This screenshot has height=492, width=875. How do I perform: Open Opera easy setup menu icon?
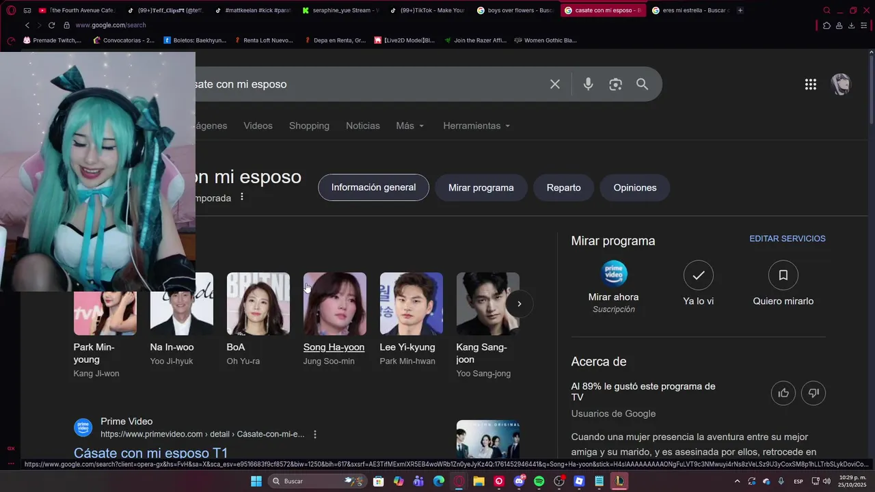coord(864,25)
